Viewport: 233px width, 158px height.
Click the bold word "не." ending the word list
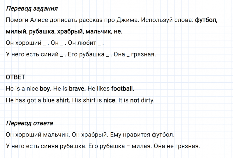click(x=117, y=31)
